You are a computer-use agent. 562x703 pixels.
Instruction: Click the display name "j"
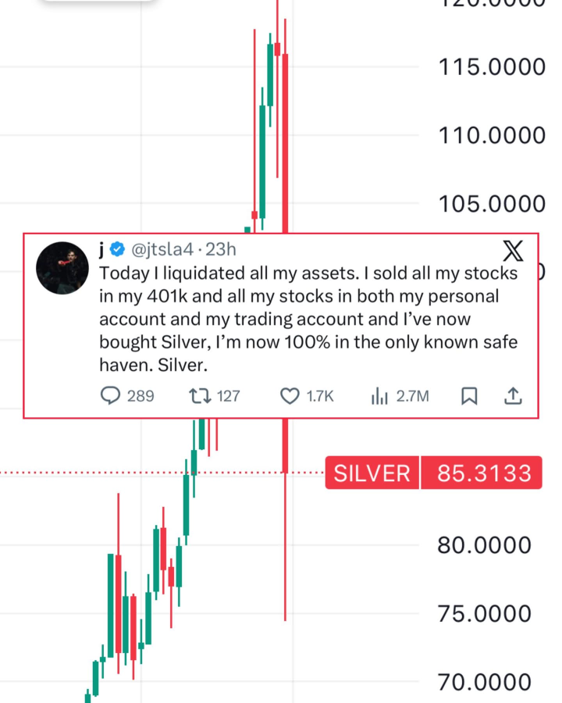click(102, 250)
